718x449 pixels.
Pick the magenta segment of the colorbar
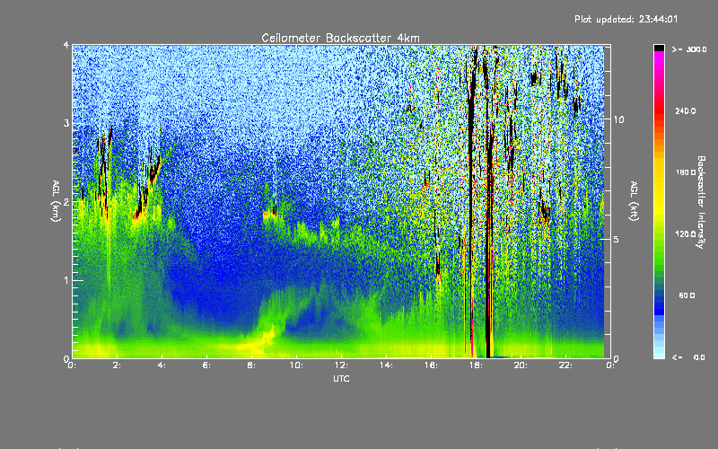tap(659, 56)
